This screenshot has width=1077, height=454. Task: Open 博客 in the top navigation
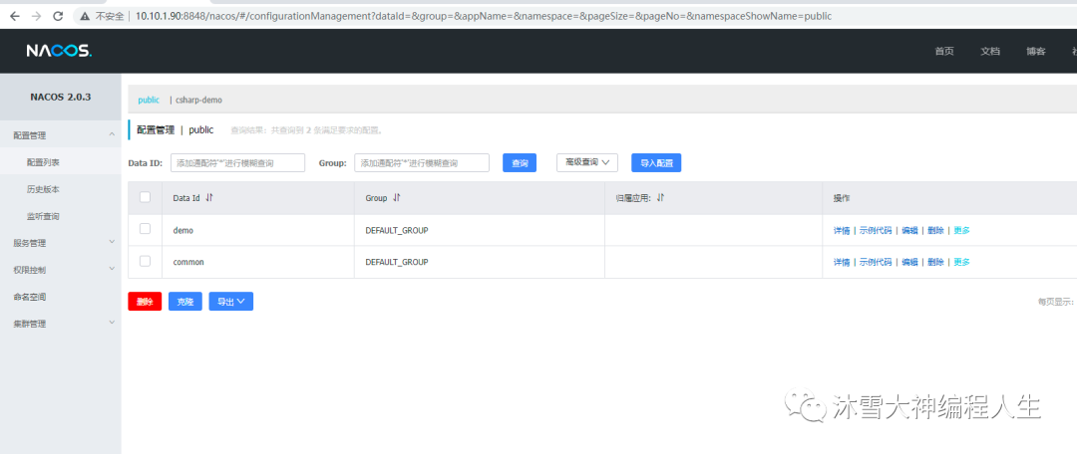pos(1036,52)
